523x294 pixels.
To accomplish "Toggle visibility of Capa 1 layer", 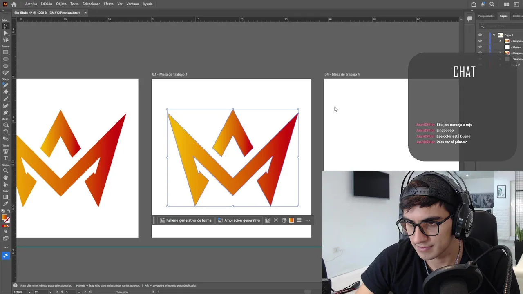I will point(480,35).
